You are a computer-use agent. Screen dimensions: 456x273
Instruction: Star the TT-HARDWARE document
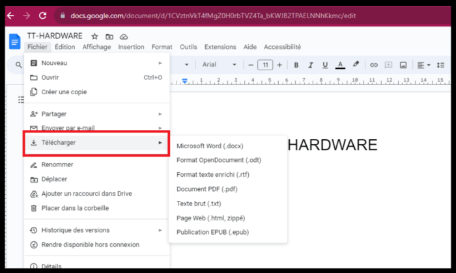click(94, 36)
